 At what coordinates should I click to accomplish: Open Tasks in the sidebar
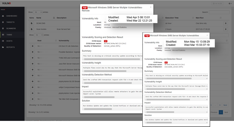coord(9,35)
